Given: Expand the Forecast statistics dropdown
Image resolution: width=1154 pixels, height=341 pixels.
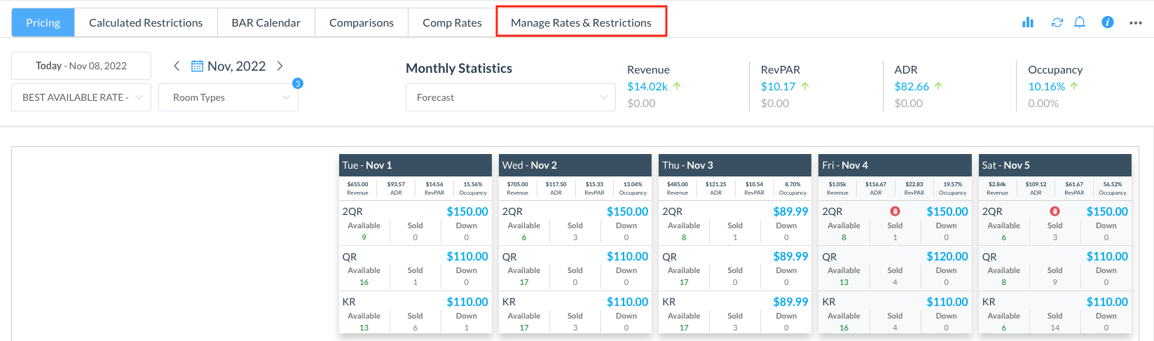Looking at the screenshot, I should pos(511,97).
